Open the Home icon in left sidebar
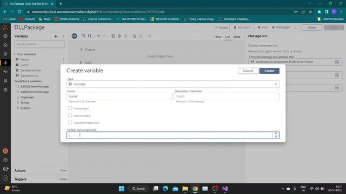The height and width of the screenshot is (194, 346). click(x=5, y=45)
